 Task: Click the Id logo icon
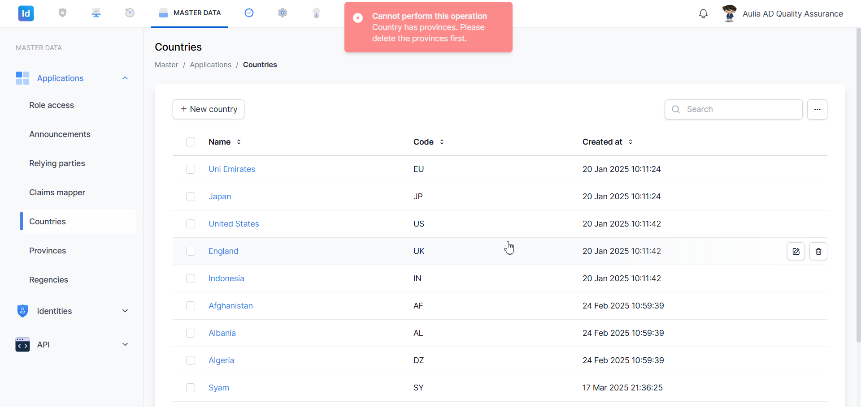point(26,13)
